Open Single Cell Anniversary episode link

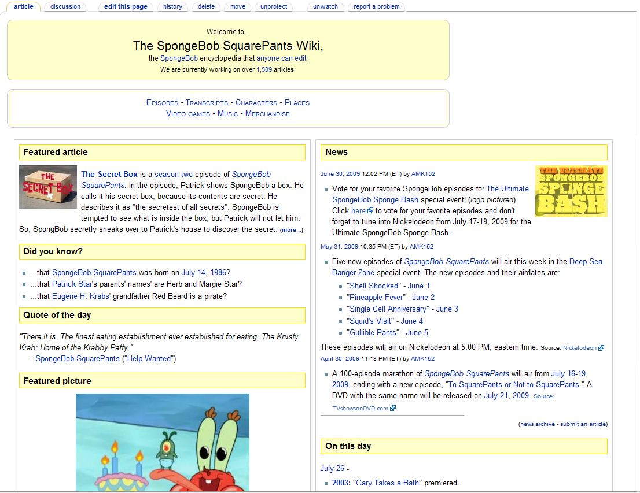pos(388,309)
